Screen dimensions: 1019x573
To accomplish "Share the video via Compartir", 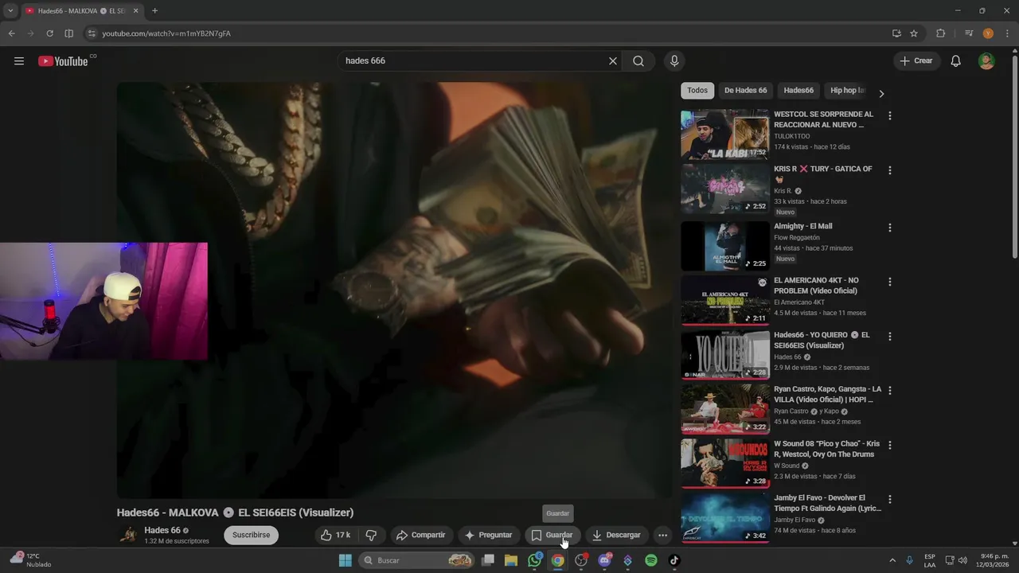I will click(x=420, y=536).
